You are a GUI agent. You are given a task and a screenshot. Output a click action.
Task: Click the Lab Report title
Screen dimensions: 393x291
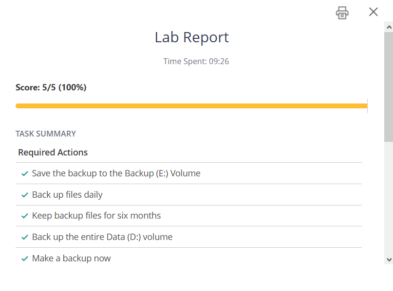tap(192, 37)
